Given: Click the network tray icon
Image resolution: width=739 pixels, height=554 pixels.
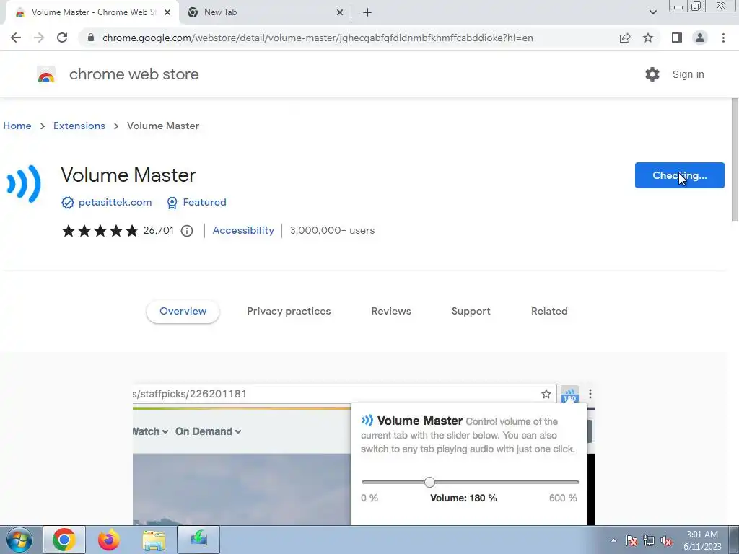Looking at the screenshot, I should [649, 540].
